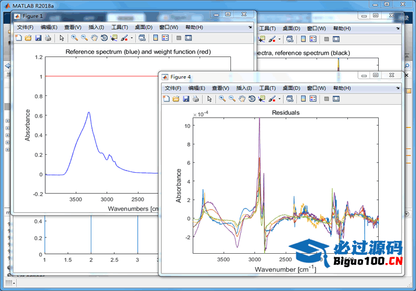Enable Data Cursor tool in Figure 1

tap(114, 38)
